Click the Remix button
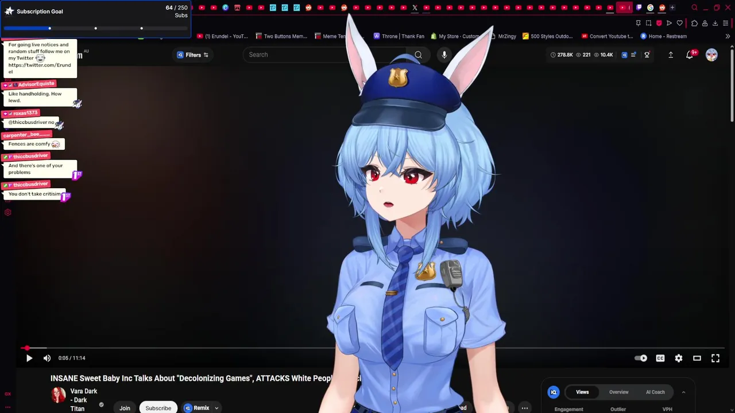735x413 pixels. (x=196, y=408)
